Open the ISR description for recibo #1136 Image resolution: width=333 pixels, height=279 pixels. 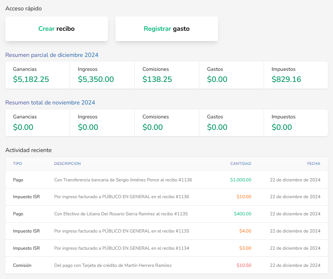pos(122,197)
